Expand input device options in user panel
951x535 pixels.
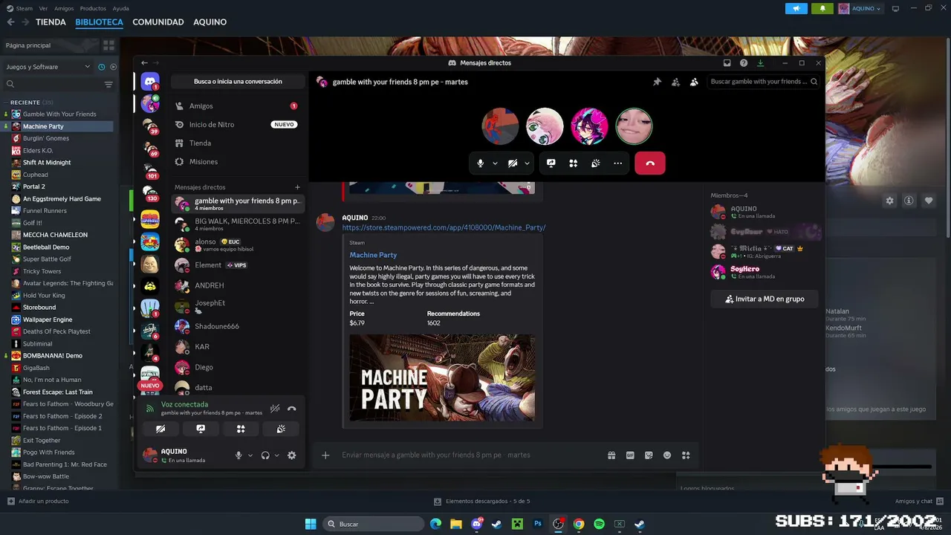point(250,455)
